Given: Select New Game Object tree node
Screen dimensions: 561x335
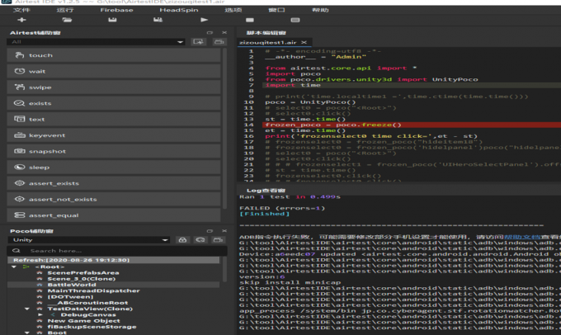Looking at the screenshot, I should tap(83, 321).
